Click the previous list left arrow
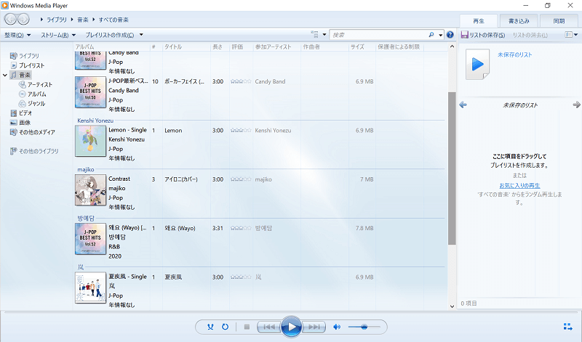 click(463, 105)
